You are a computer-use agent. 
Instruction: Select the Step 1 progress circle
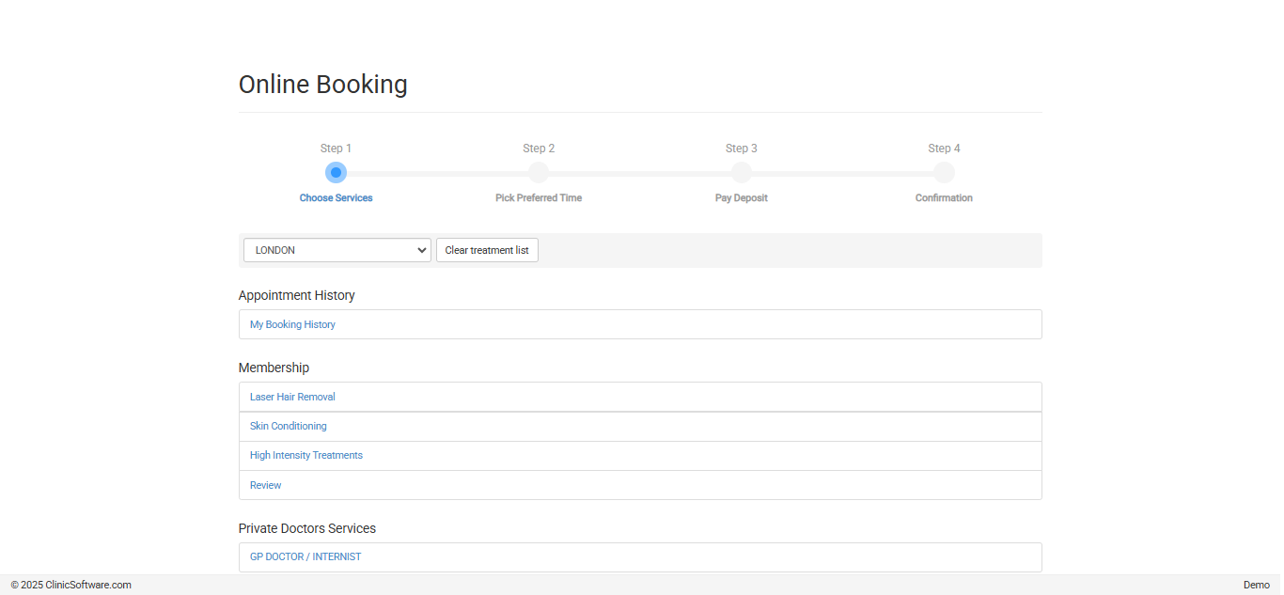tap(336, 172)
